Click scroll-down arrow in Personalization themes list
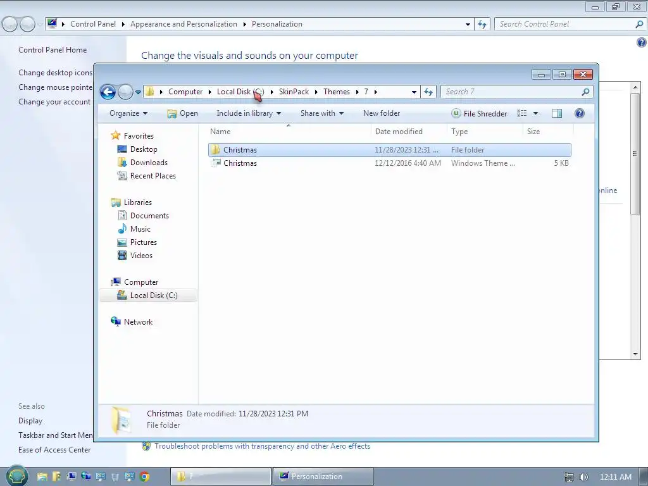648x486 pixels. point(635,354)
